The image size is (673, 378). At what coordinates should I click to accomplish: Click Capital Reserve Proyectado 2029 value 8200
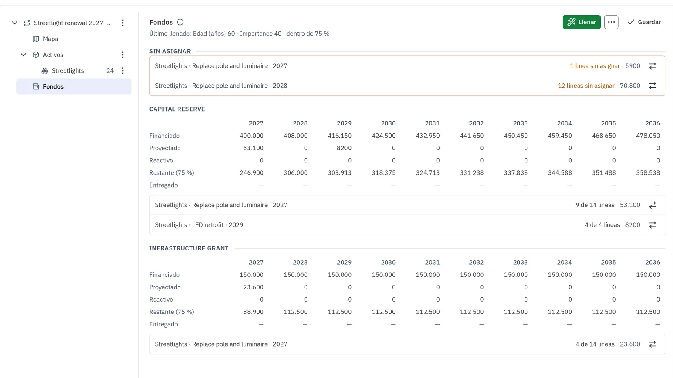pyautogui.click(x=344, y=148)
